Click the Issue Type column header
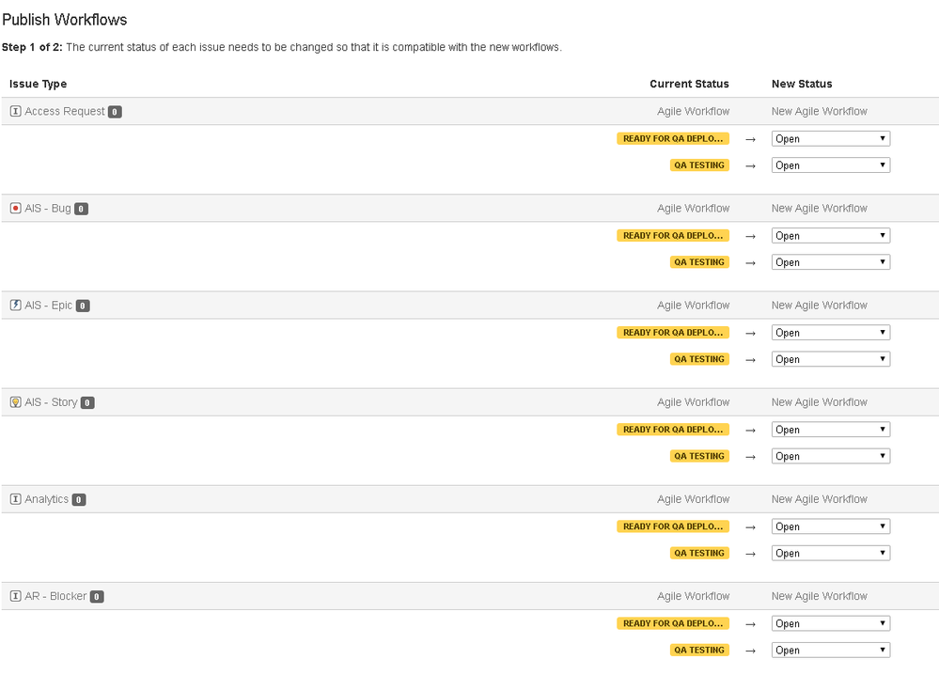The width and height of the screenshot is (939, 675). (36, 84)
